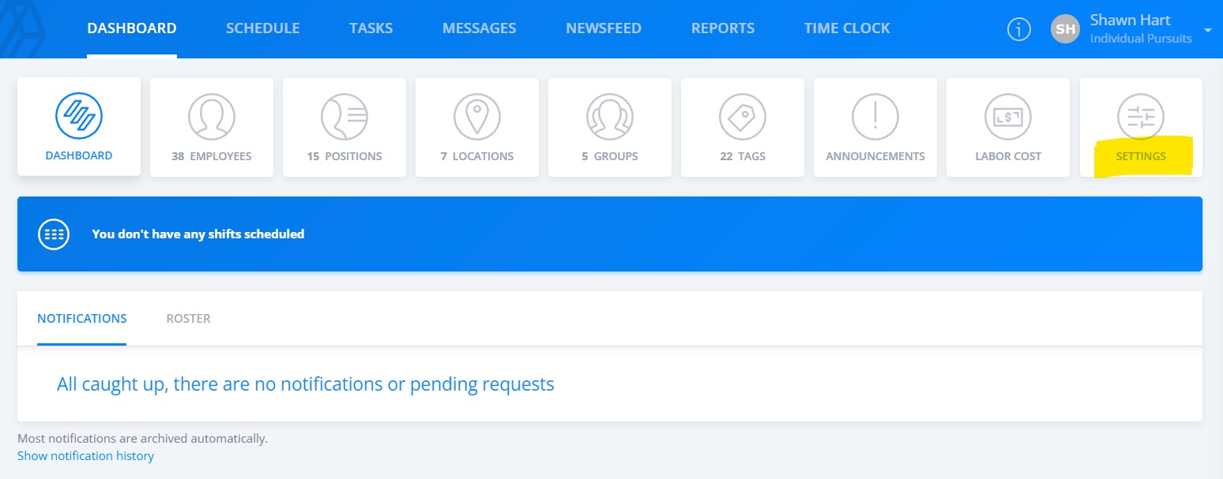The height and width of the screenshot is (479, 1223).
Task: Click the info circle icon
Action: [x=1019, y=29]
